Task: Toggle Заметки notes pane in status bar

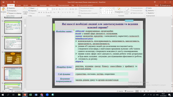Action: 120,91
